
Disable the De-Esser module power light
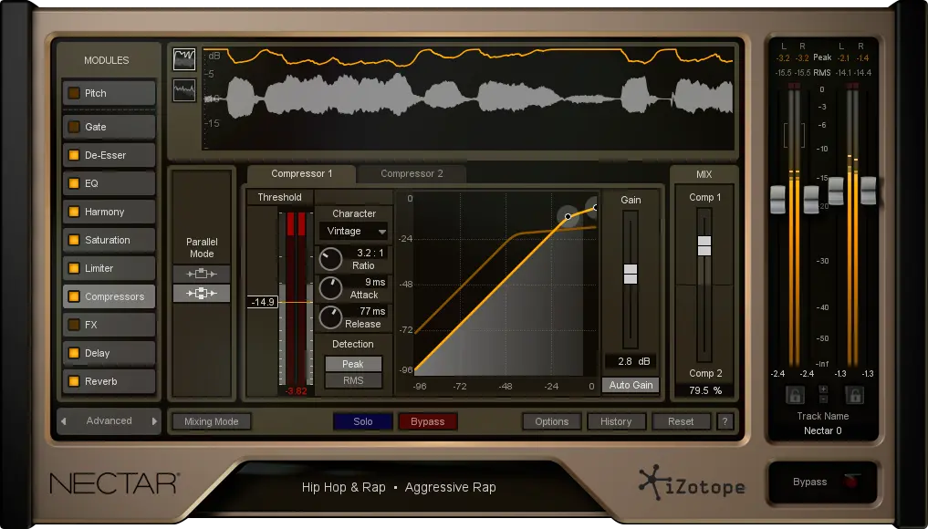pos(74,155)
